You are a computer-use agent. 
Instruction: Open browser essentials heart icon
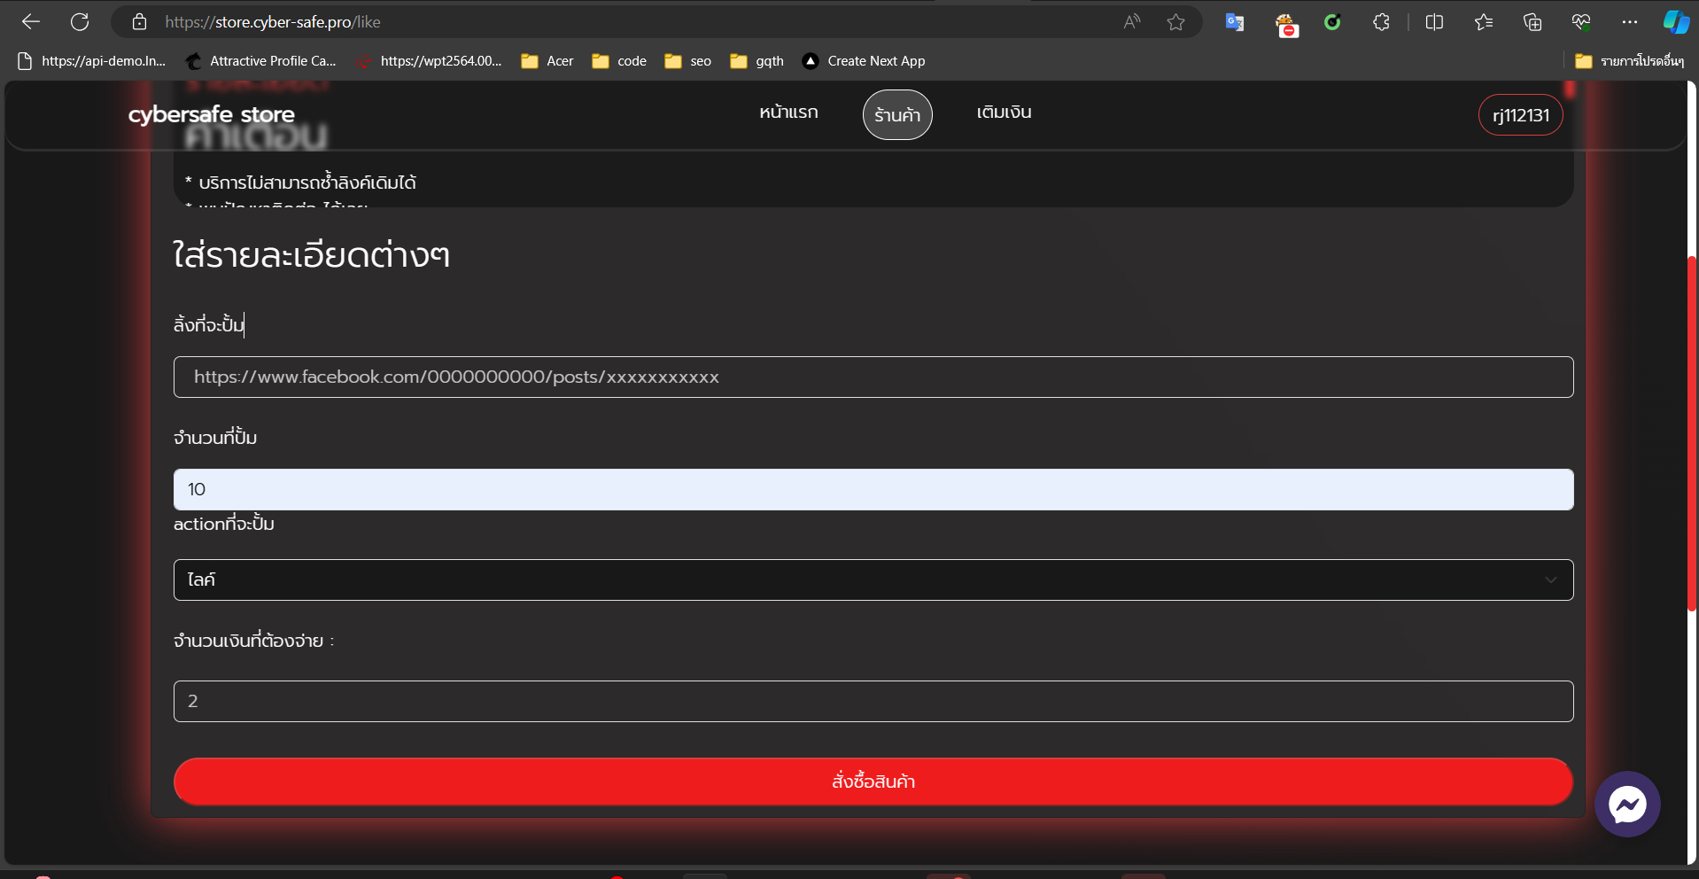[1581, 22]
